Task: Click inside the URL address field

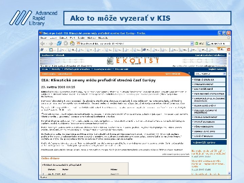Action: (135, 44)
